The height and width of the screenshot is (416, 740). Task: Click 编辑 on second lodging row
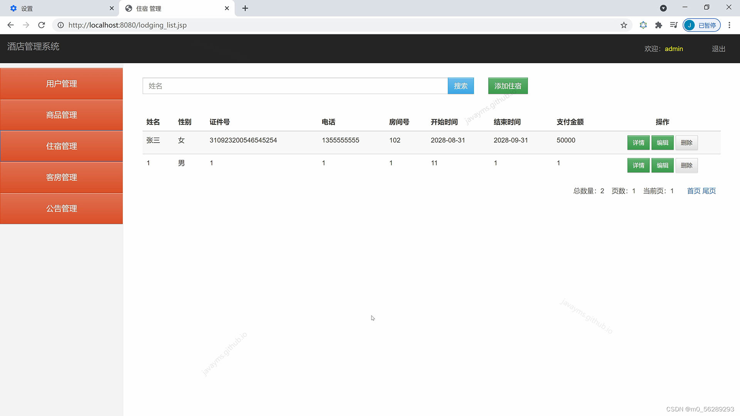pyautogui.click(x=663, y=165)
